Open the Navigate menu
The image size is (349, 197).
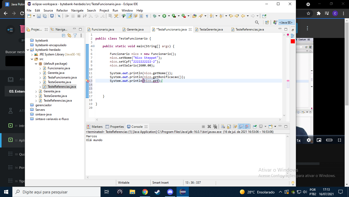point(77,11)
